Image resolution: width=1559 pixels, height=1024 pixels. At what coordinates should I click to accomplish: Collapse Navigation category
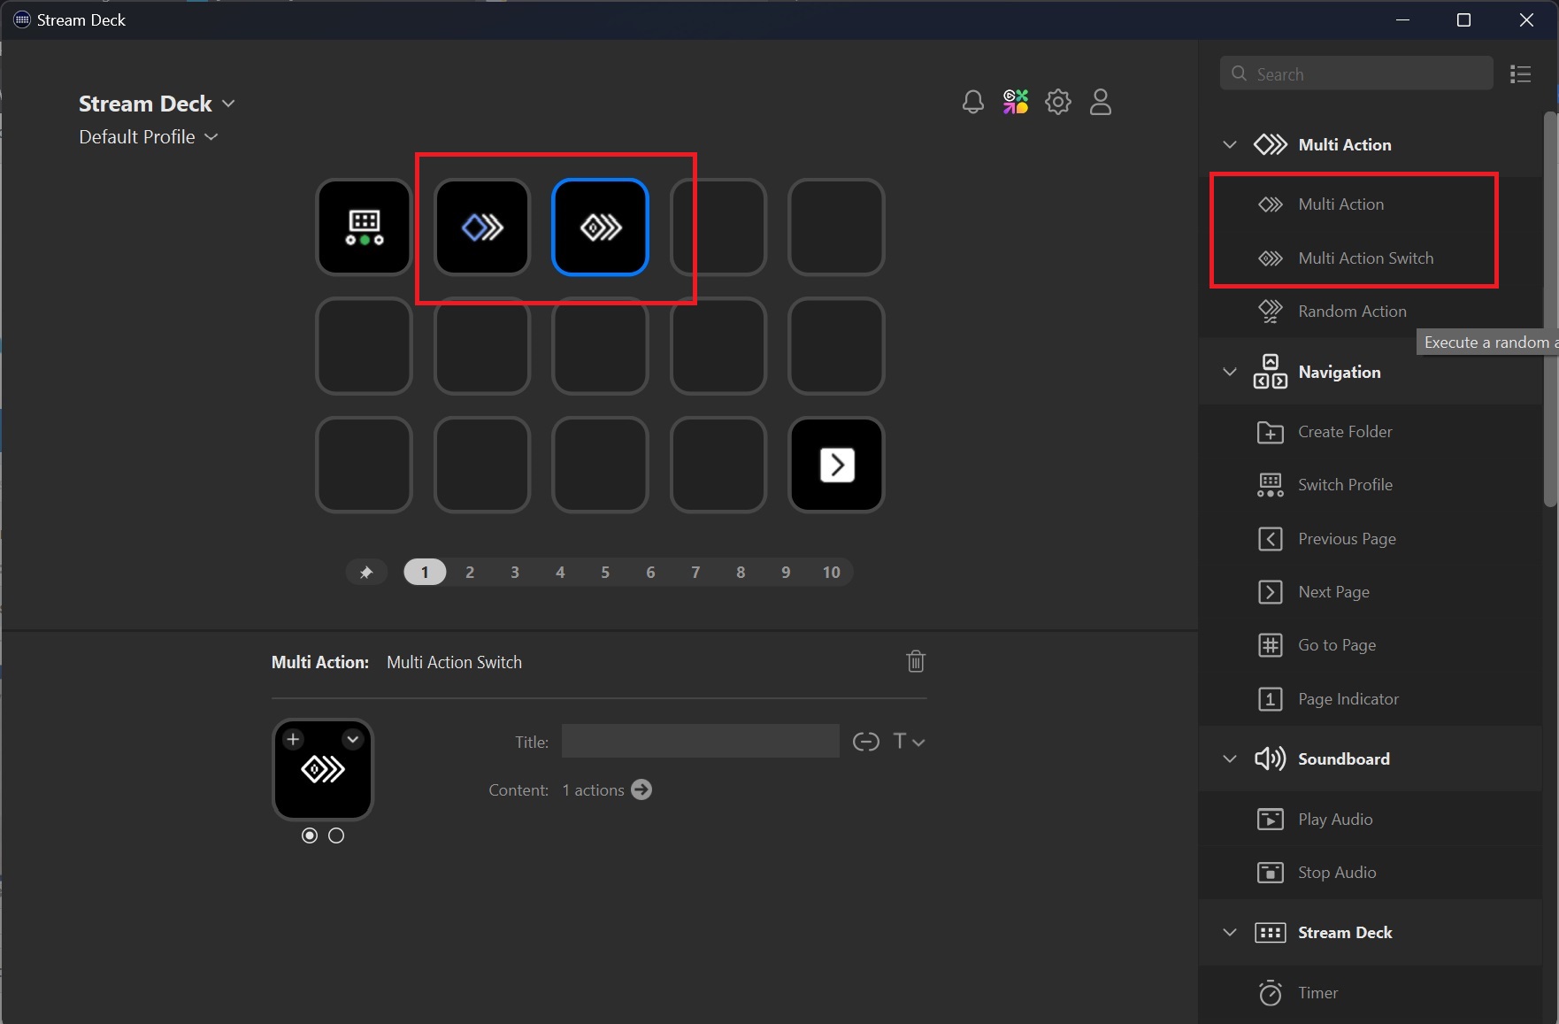(1230, 372)
